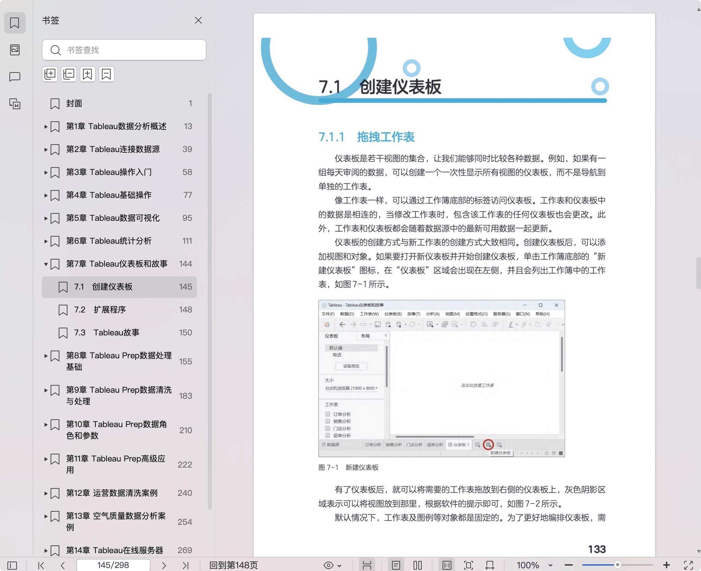Open the comments panel icon in sidebar
Image resolution: width=701 pixels, height=571 pixels.
pos(15,77)
